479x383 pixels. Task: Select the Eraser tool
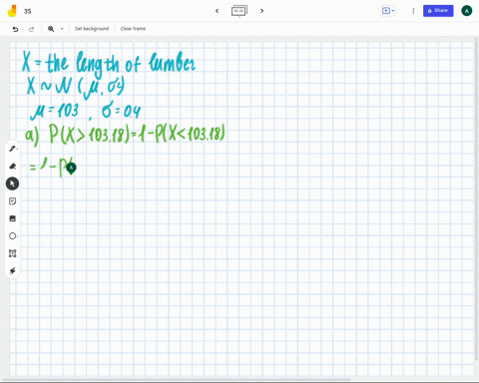(13, 166)
